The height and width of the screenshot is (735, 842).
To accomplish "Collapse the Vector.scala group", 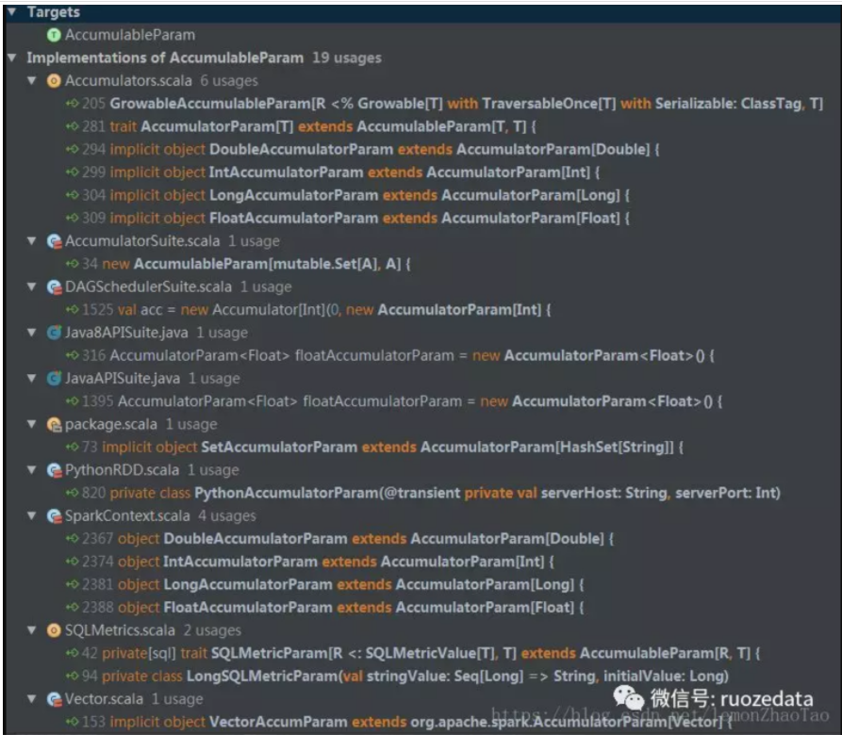I will point(32,698).
